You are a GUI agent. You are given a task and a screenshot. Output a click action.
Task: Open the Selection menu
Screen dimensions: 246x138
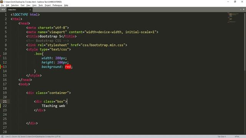tap(15, 5)
